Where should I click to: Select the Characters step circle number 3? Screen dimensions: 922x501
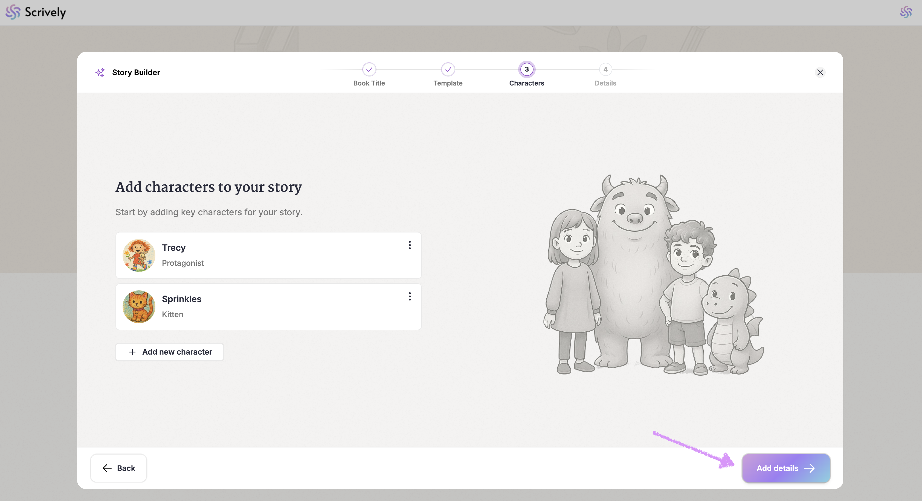click(x=526, y=69)
